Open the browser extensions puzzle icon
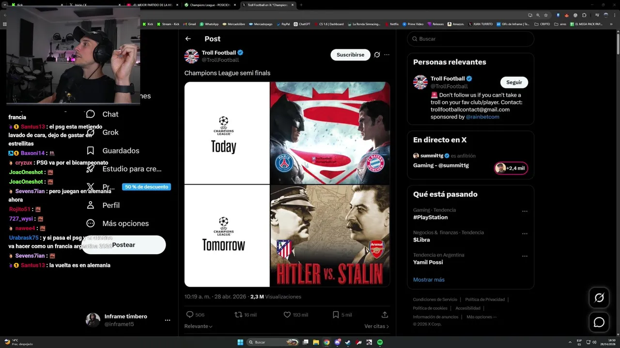620x348 pixels. tap(584, 15)
